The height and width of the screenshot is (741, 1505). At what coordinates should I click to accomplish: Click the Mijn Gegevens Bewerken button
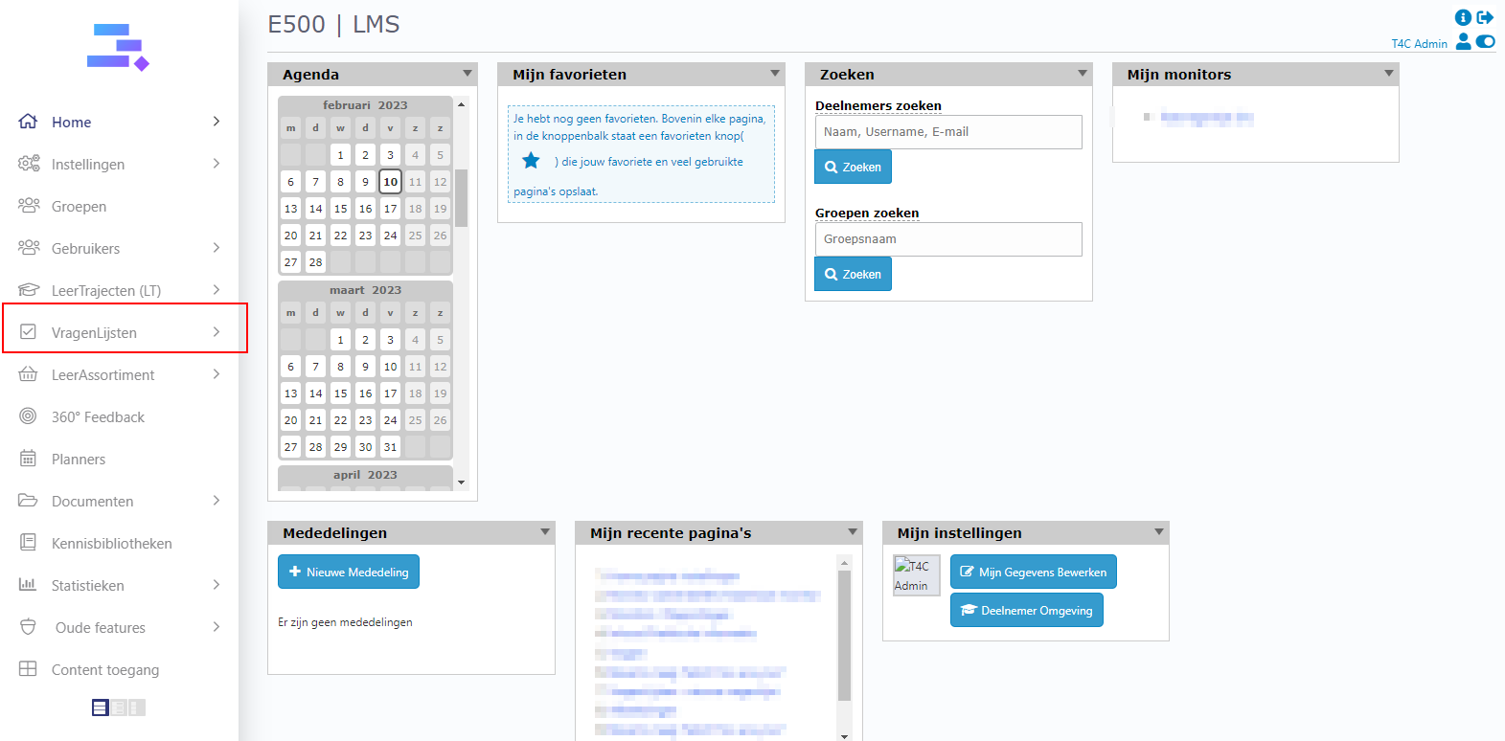1033,572
